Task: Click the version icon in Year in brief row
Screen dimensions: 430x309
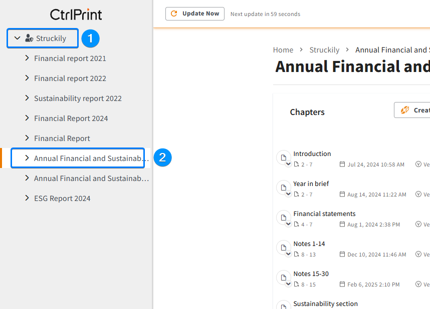Action: [418, 194]
